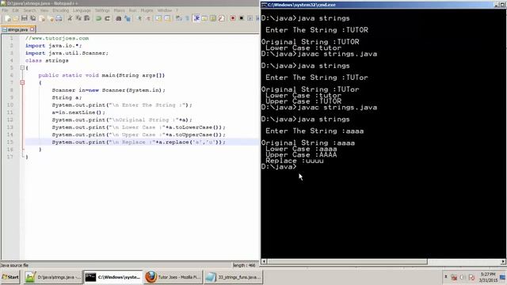The image size is (507, 285).
Task: Show hidden tray icons arrow
Action: point(445,277)
